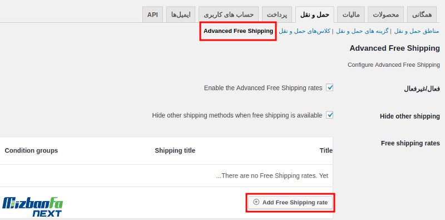This screenshot has width=445, height=220.
Task: Click the plus icon on Add Free Shipping rate
Action: pyautogui.click(x=256, y=202)
